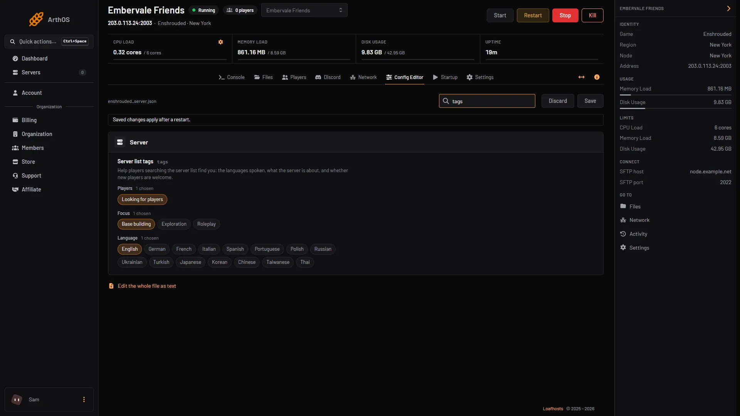The height and width of the screenshot is (416, 740).
Task: Open Dashboard from the sidebar
Action: coord(49,59)
